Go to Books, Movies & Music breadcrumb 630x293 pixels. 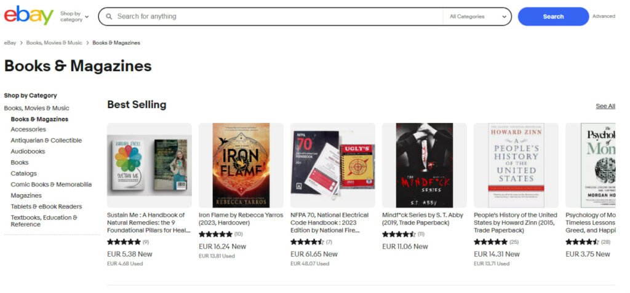tap(54, 42)
